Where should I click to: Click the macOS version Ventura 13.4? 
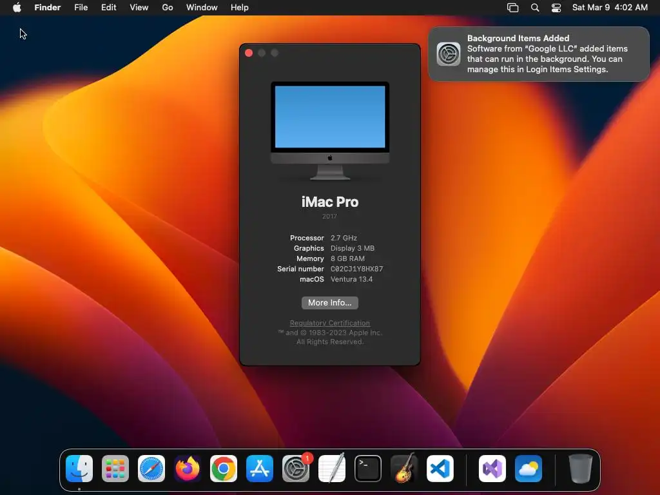(x=351, y=279)
